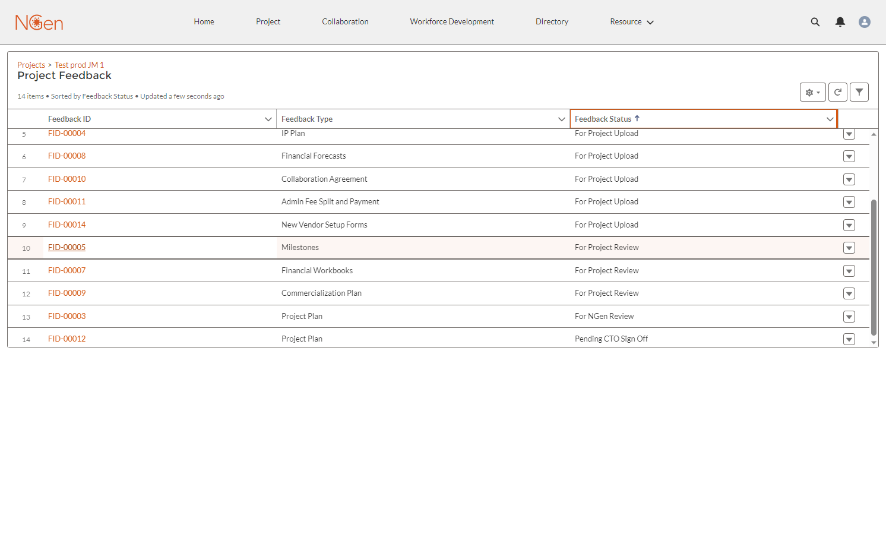Open row actions for FID-00005
This screenshot has height=556, width=886.
tap(849, 248)
